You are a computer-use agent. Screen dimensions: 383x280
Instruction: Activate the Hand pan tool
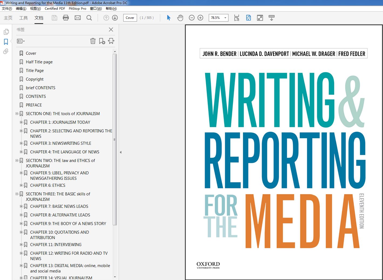180,18
